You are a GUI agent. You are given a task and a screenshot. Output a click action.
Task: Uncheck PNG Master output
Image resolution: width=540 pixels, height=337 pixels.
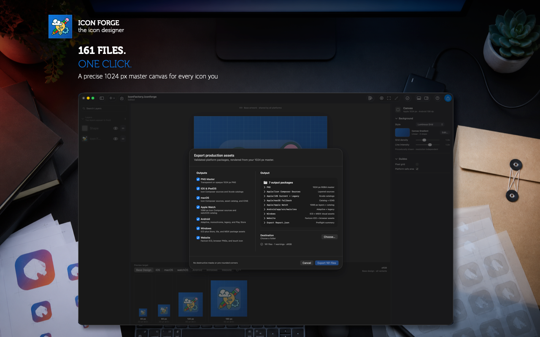tap(198, 179)
